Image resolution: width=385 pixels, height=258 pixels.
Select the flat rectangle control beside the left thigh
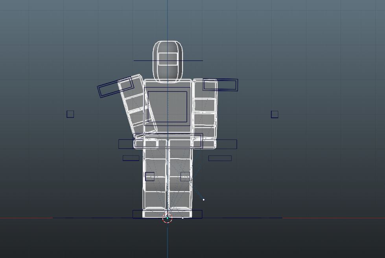[x=131, y=158]
